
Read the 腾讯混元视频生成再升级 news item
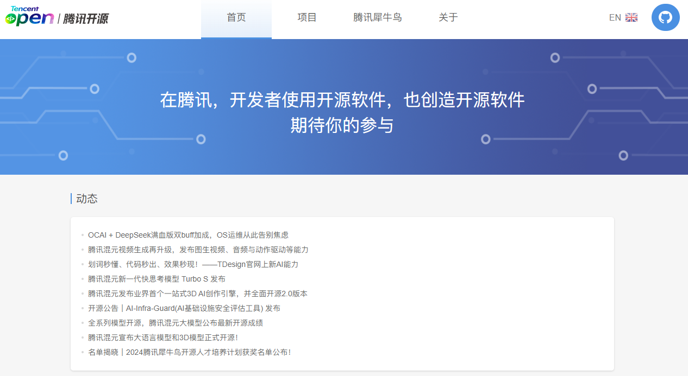tap(198, 250)
